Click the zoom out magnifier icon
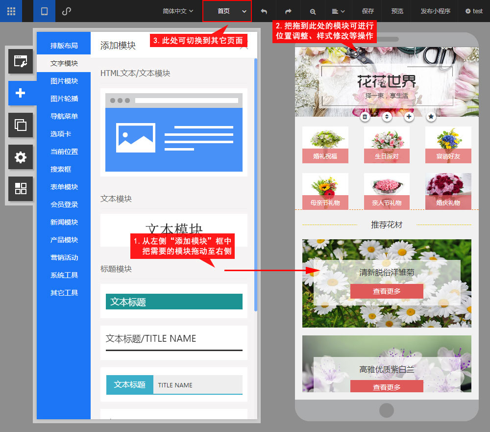 (313, 11)
